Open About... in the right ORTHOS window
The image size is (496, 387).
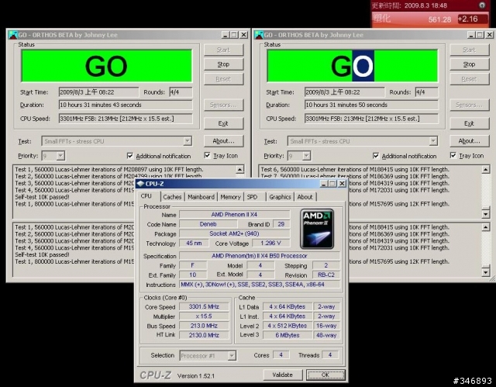[470, 141]
